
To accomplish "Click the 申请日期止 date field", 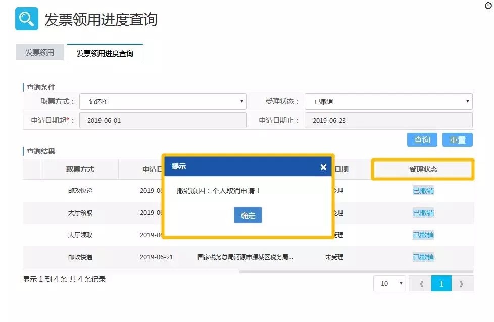I will 388,120.
